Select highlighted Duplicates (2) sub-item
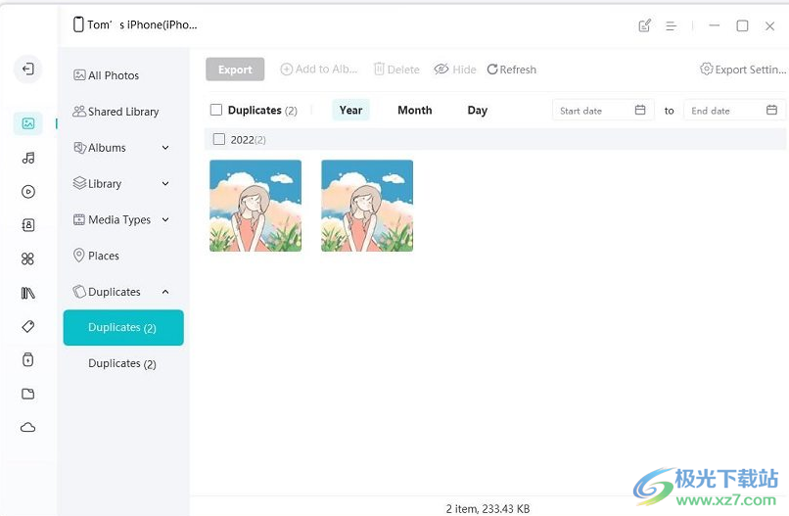This screenshot has width=789, height=516. coord(123,328)
